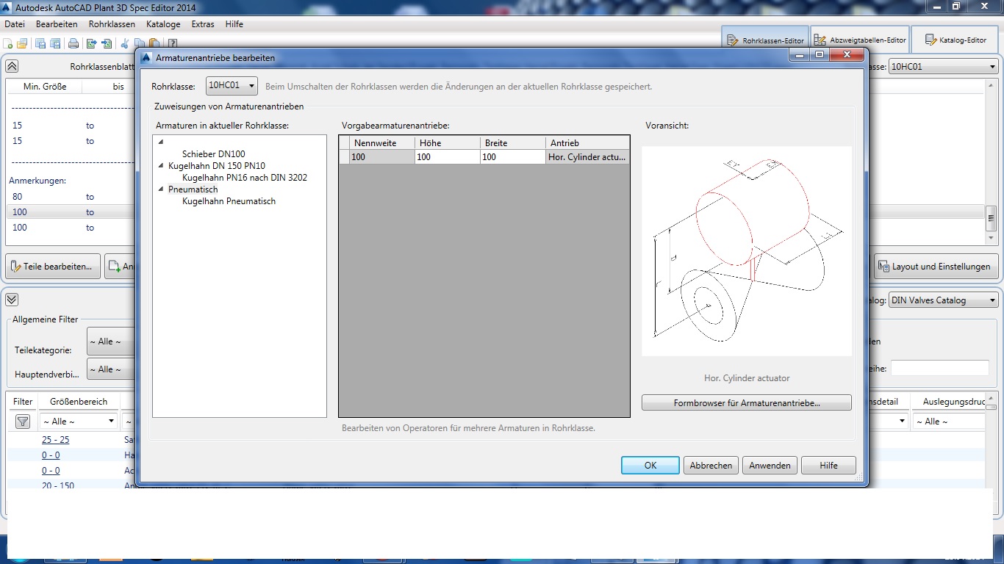Click the Größenbereich column header
The width and height of the screenshot is (1004, 564).
(x=79, y=402)
